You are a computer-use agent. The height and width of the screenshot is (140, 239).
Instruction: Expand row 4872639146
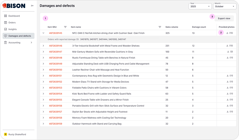point(43,46)
